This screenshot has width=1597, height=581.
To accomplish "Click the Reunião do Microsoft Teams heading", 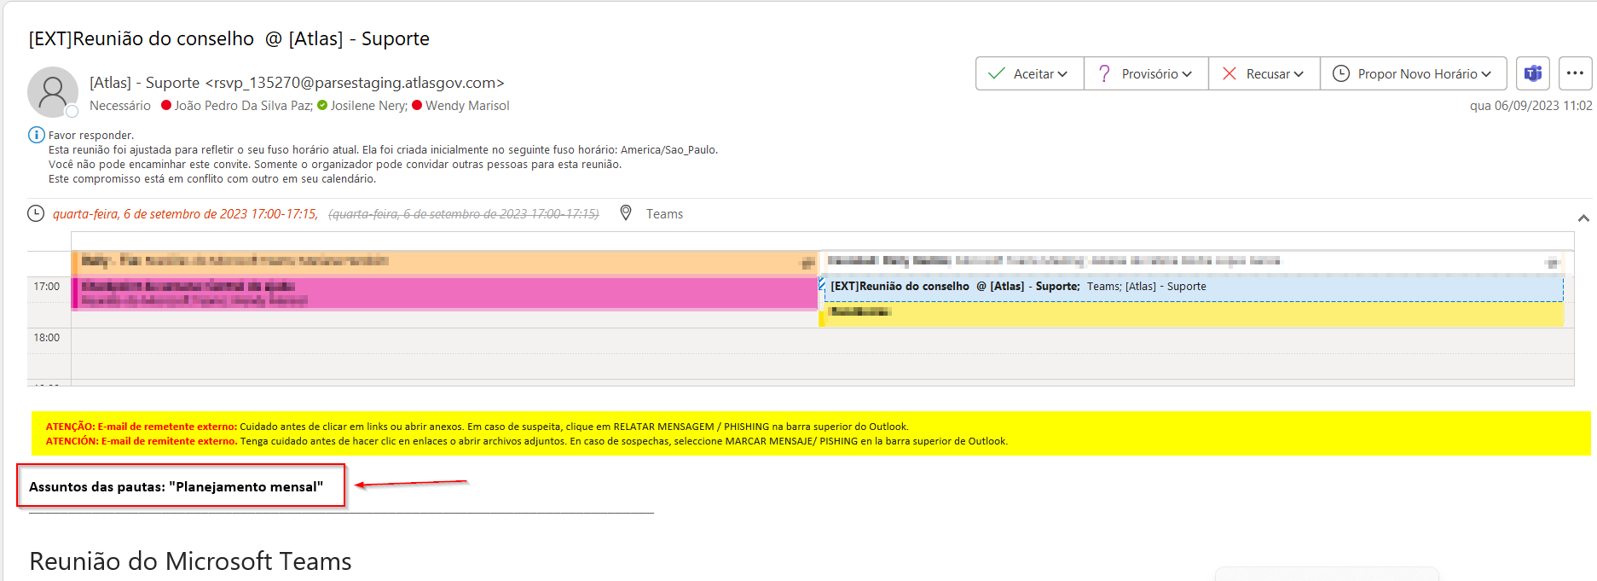I will point(190,561).
